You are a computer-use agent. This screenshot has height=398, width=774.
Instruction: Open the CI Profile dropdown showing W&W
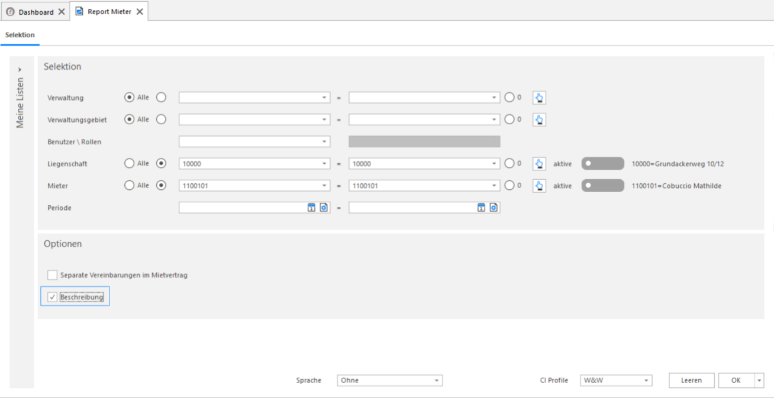click(646, 380)
